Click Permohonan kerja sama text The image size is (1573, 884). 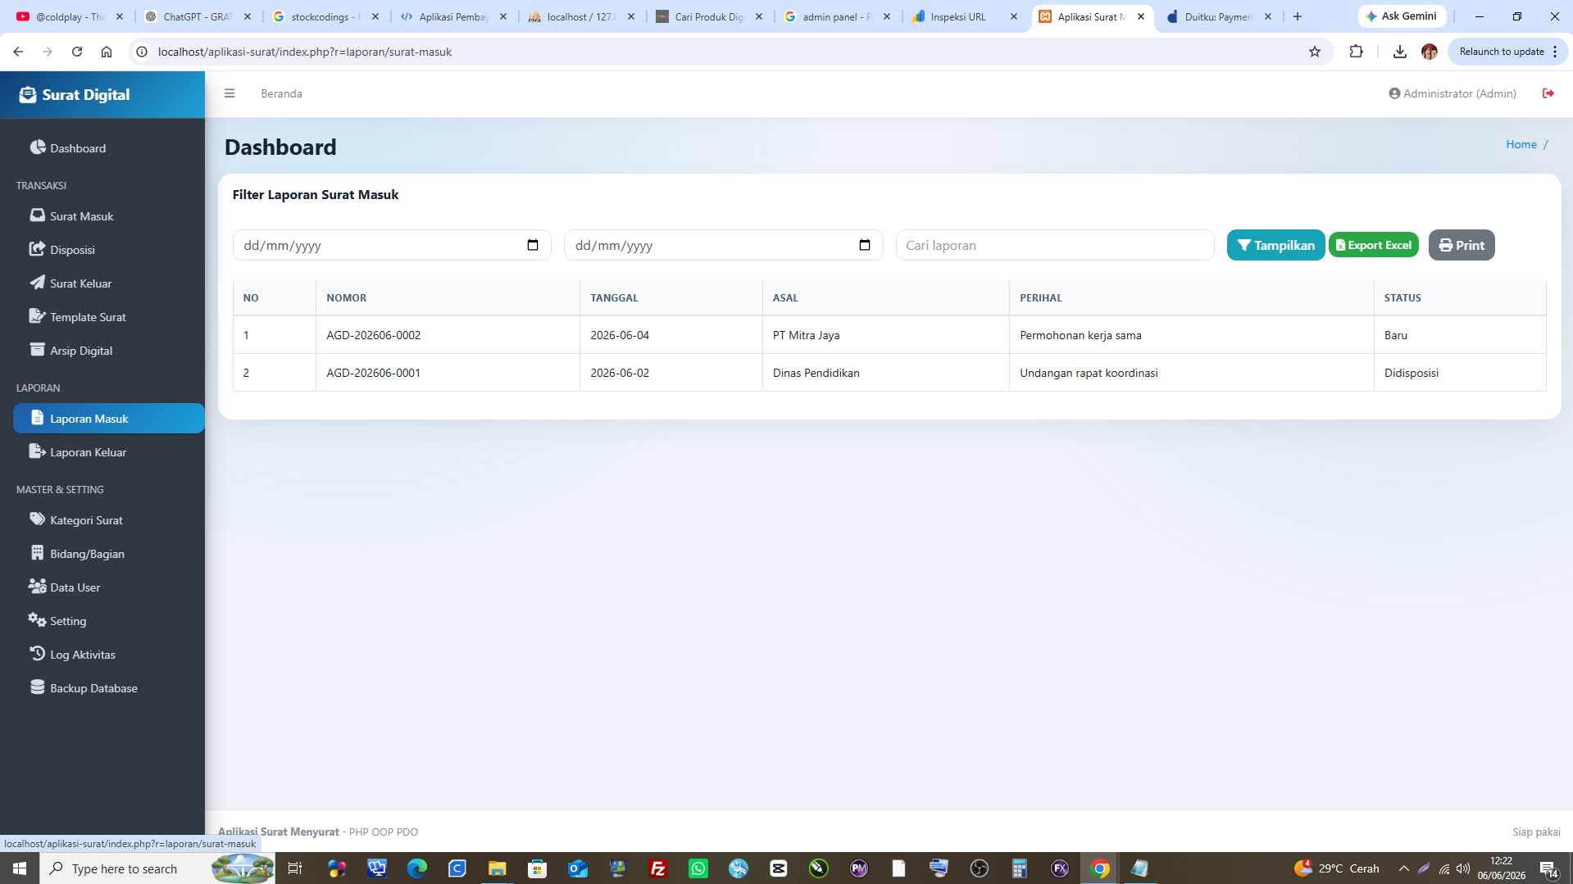click(x=1080, y=335)
